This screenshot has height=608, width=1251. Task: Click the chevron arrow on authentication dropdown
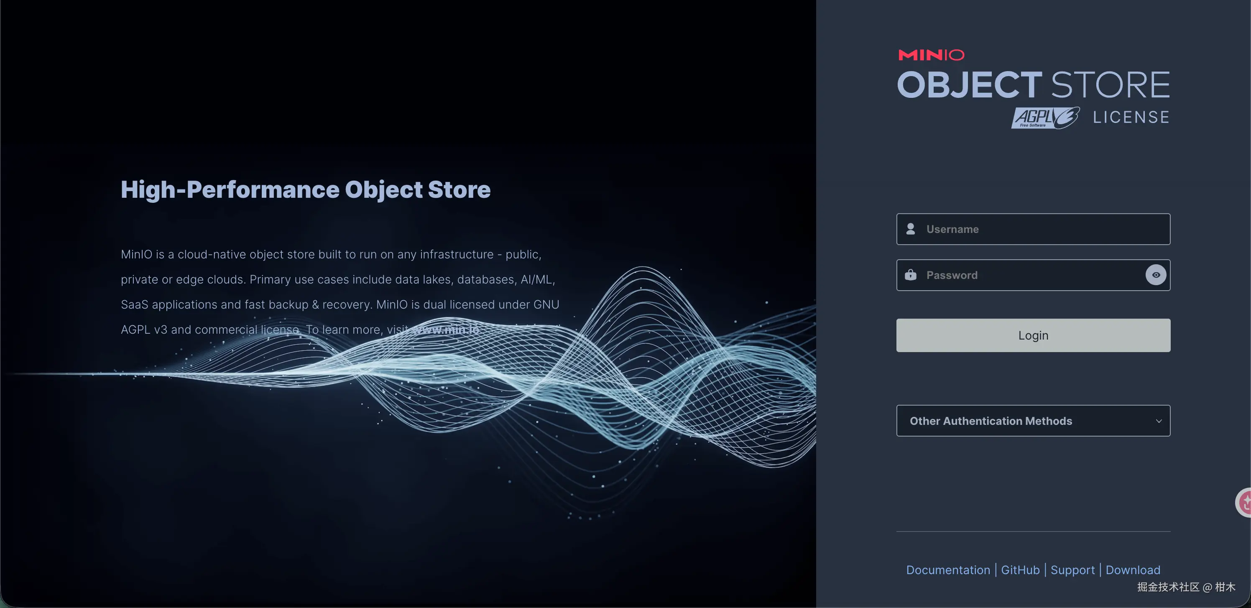1159,421
